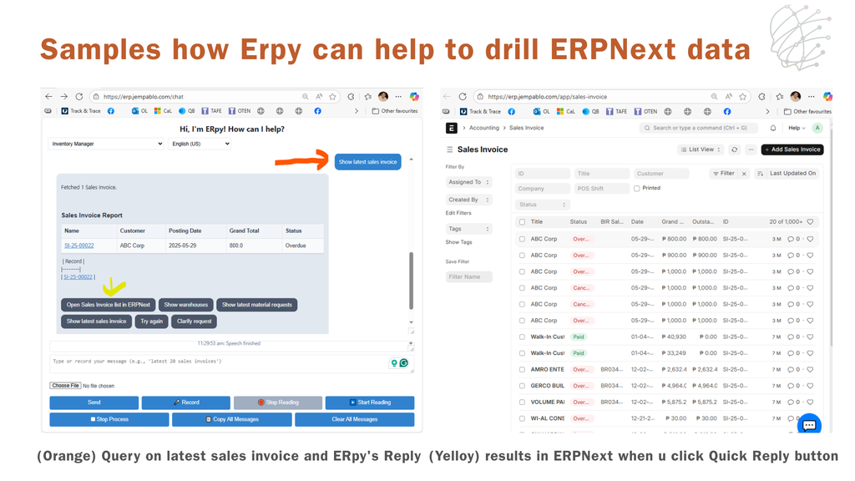Click Show latest material requests quick reply
The image size is (855, 481).
pos(257,305)
